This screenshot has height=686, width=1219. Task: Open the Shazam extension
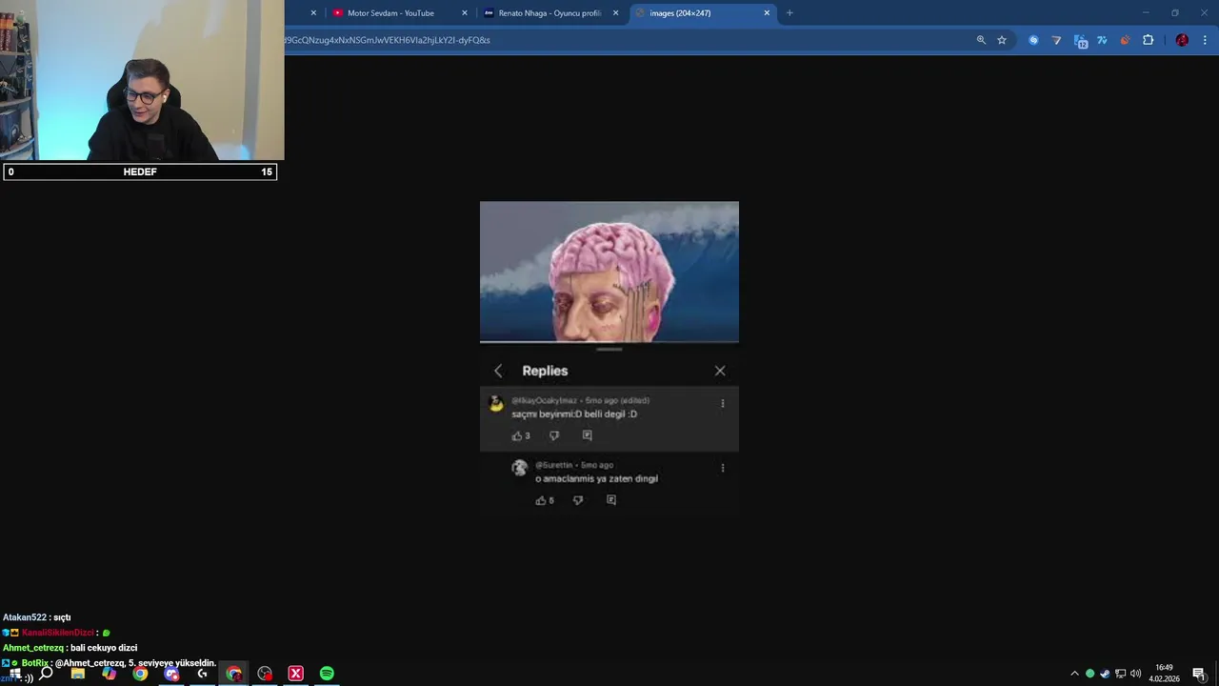point(1033,40)
